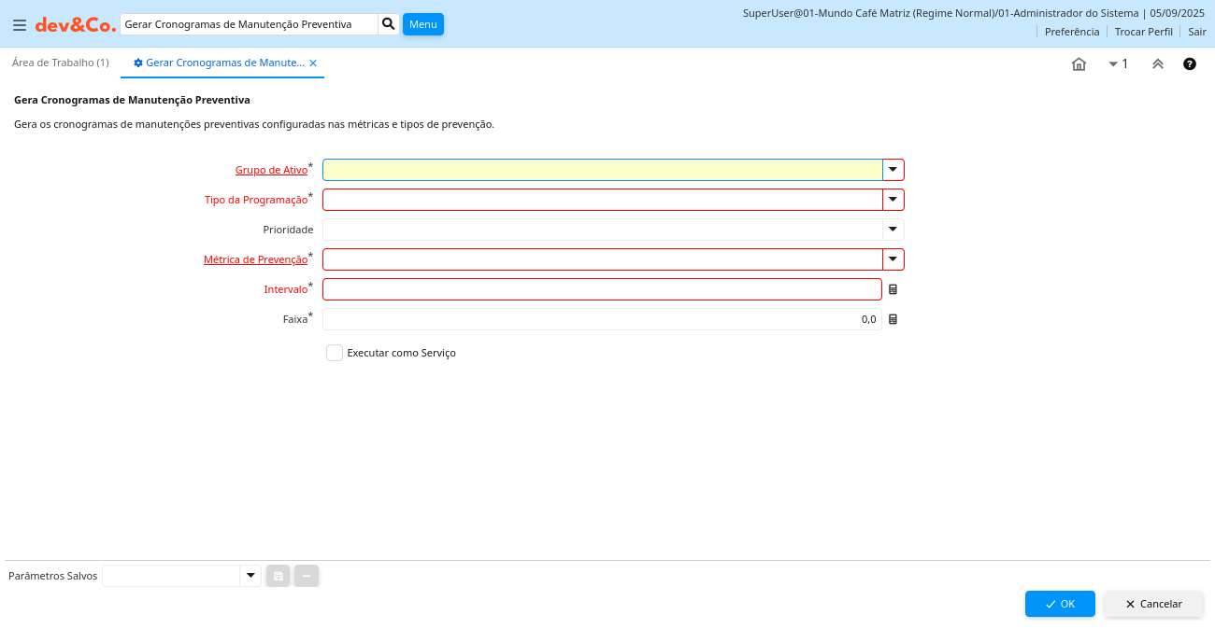This screenshot has width=1215, height=629.
Task: Click the save parameters disk icon
Action: point(279,577)
